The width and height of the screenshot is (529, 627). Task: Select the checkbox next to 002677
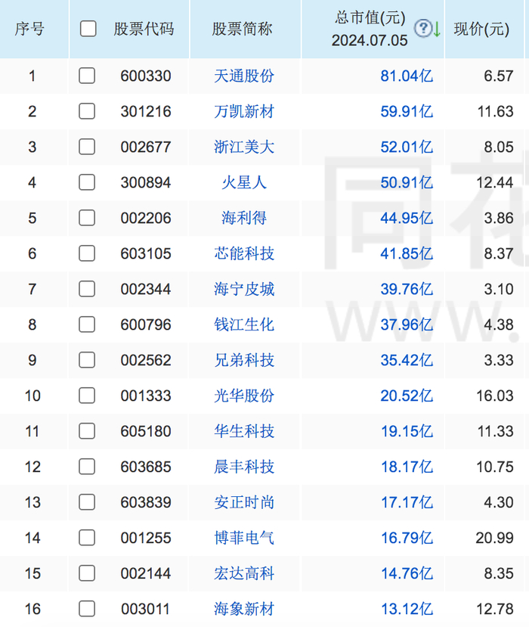coord(87,147)
